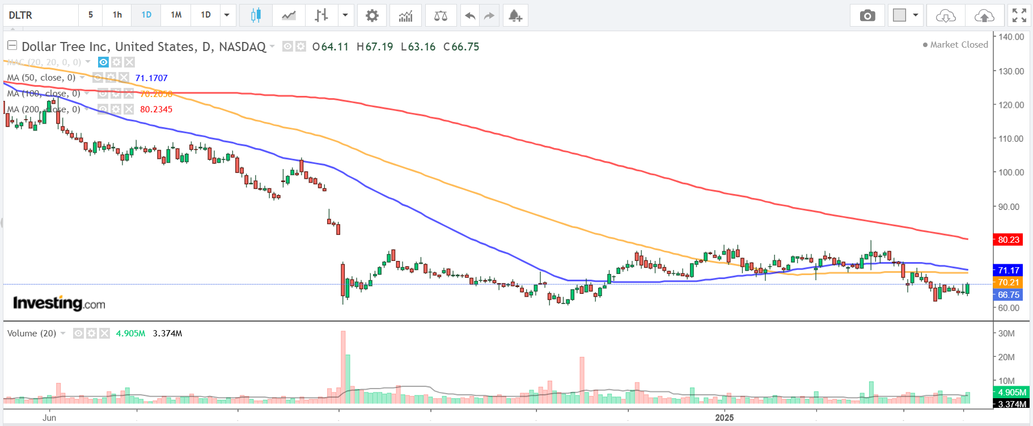Expand the interval dropdown arrow after 1D
Image resolution: width=1033 pixels, height=426 pixels.
click(x=227, y=15)
